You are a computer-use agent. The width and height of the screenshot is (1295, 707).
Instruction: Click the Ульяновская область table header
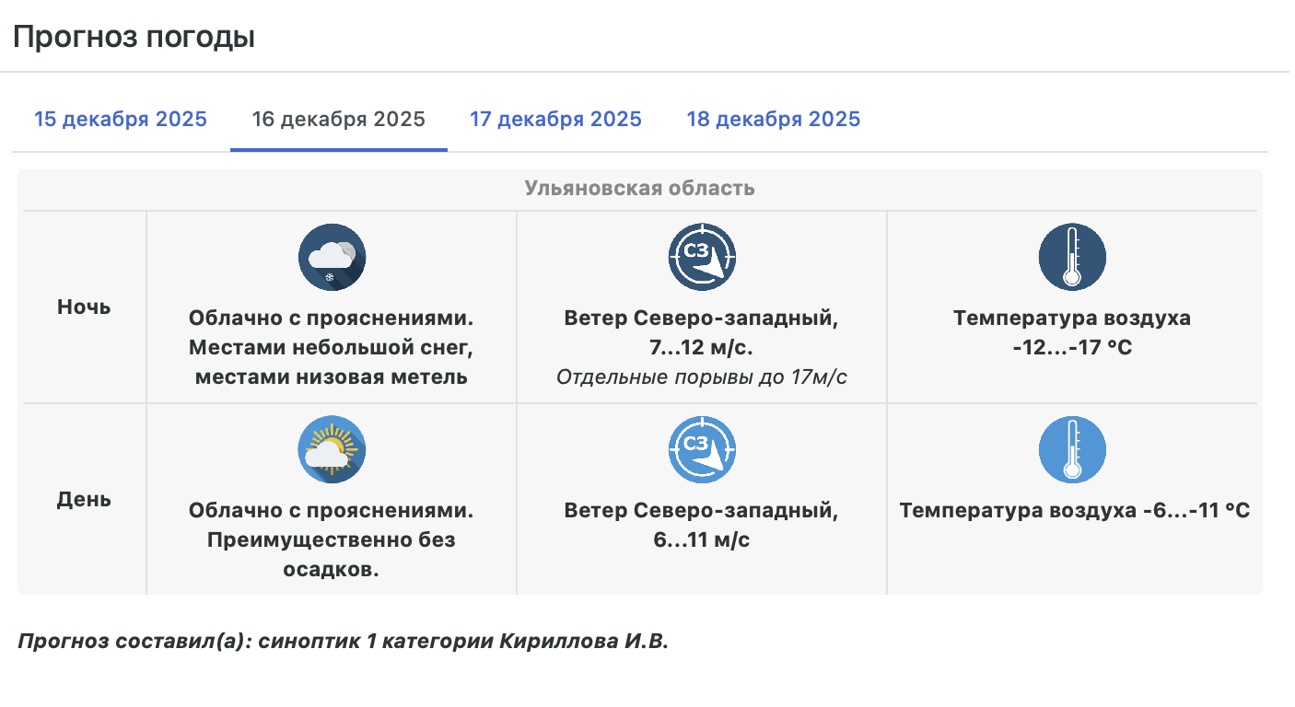[x=639, y=189]
